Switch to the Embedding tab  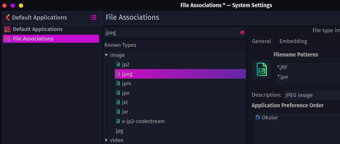coord(293,41)
